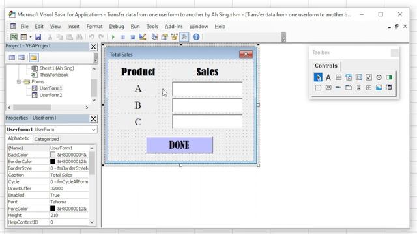Select the Label control in Toolbox
The height and width of the screenshot is (234, 417).
pos(328,77)
